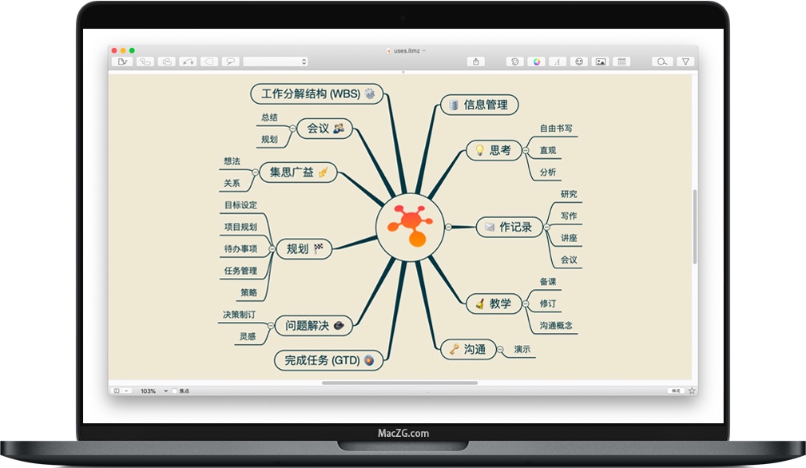Select the 集思广益 topic
The height and width of the screenshot is (468, 806).
(x=298, y=172)
